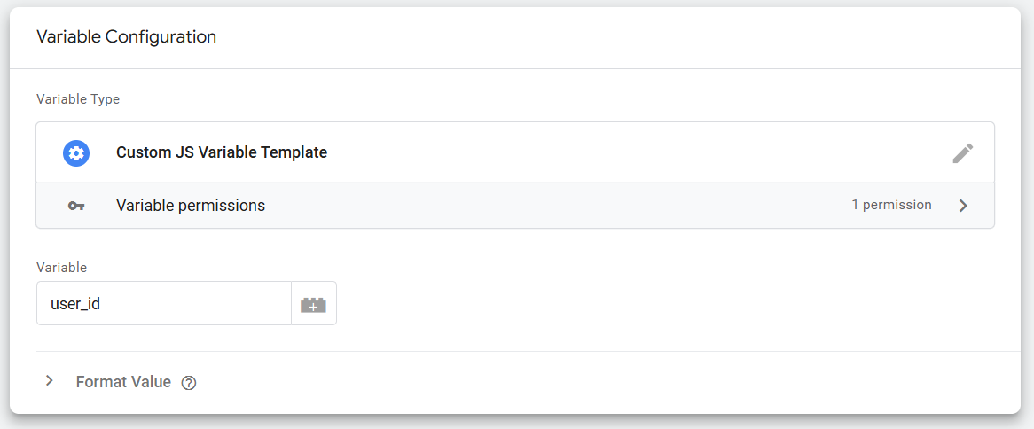Click the Format Value help question mark

(x=188, y=383)
